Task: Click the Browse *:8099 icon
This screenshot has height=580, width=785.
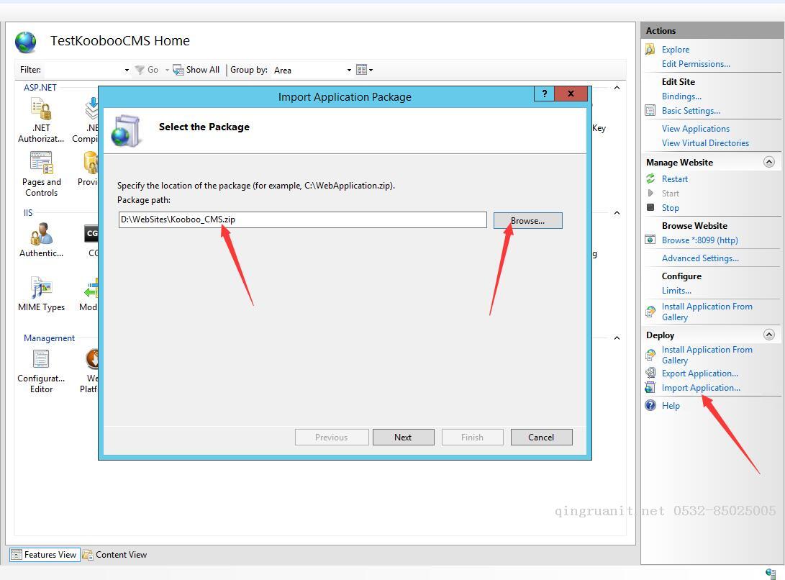Action: pyautogui.click(x=650, y=240)
